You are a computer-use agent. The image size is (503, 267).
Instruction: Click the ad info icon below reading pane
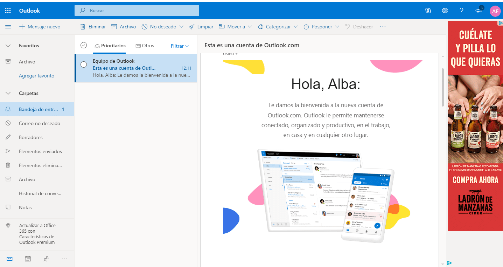tap(449, 263)
